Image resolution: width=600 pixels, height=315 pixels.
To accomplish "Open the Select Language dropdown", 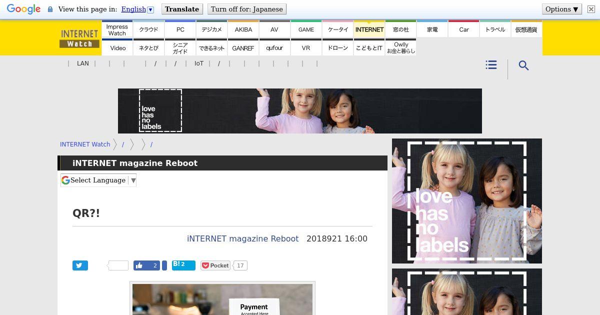I will (98, 180).
